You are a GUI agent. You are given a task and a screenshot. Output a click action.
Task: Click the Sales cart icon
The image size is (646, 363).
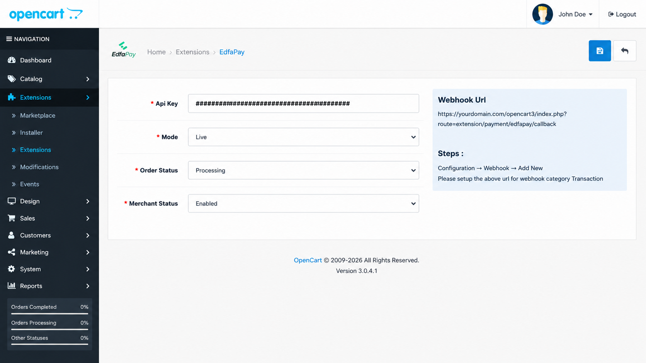click(12, 218)
